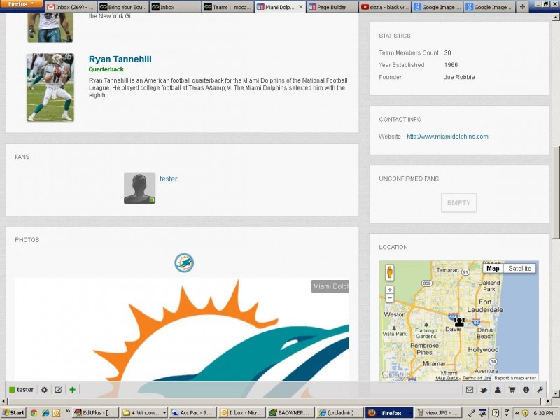Open the Start menu
The image size is (560, 420).
point(13,413)
